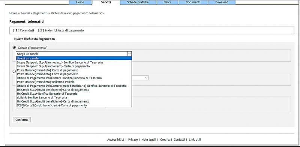Viewport: 300px width, 147px height.
Task: Switch to the Schede pratiche tab
Action: [138, 2]
